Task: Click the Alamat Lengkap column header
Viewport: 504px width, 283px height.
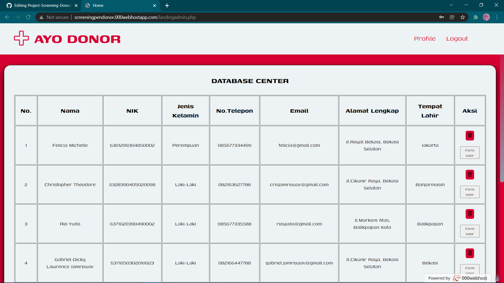Action: point(372,111)
